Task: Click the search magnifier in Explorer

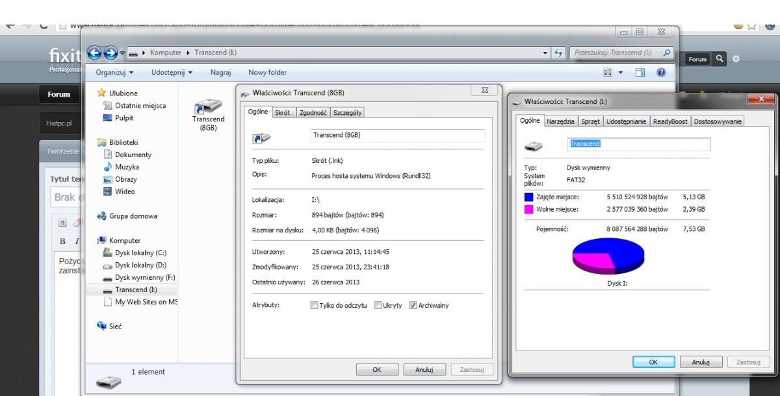Action: [x=666, y=53]
